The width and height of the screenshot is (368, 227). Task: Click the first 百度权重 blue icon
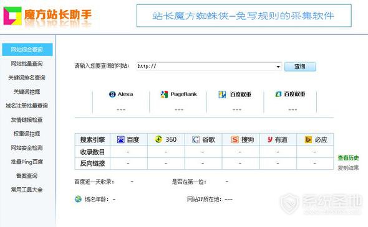click(222, 95)
